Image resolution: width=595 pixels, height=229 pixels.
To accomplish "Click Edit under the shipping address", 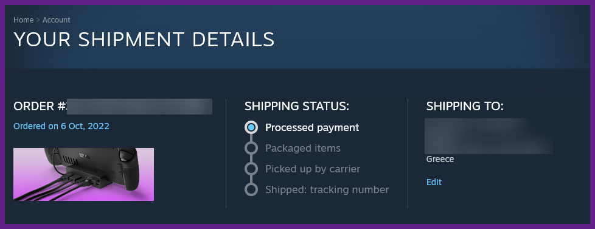I will (434, 182).
